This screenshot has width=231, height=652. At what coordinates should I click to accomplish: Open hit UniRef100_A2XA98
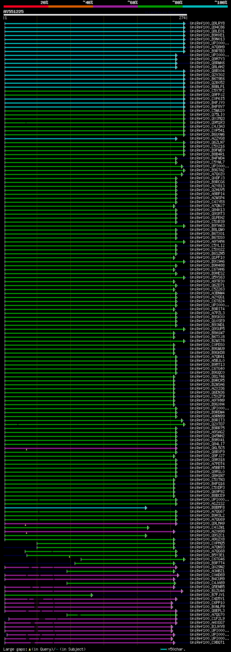207,531
